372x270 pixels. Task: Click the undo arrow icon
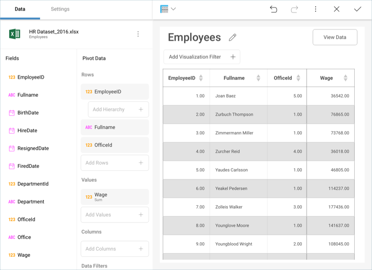pyautogui.click(x=273, y=9)
